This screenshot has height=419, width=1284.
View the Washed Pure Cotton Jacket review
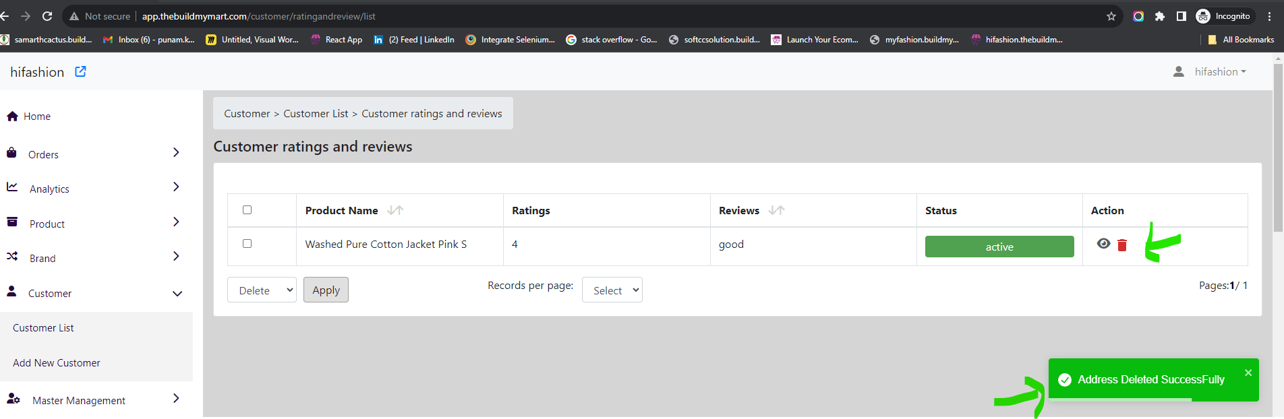pyautogui.click(x=1103, y=244)
